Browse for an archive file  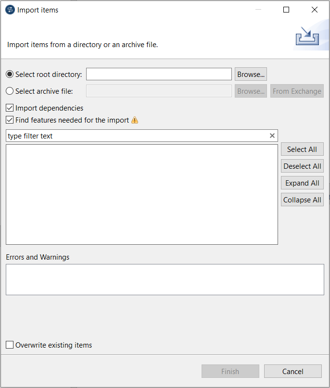coord(250,91)
